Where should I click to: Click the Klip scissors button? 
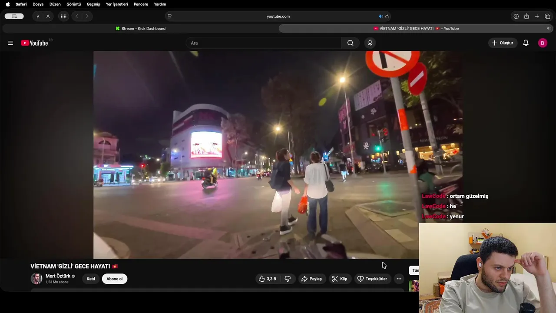point(340,279)
